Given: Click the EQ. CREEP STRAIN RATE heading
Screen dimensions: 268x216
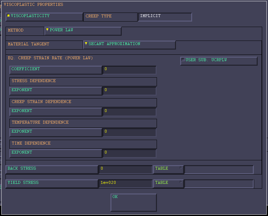Looking at the screenshot, I should [50, 58].
